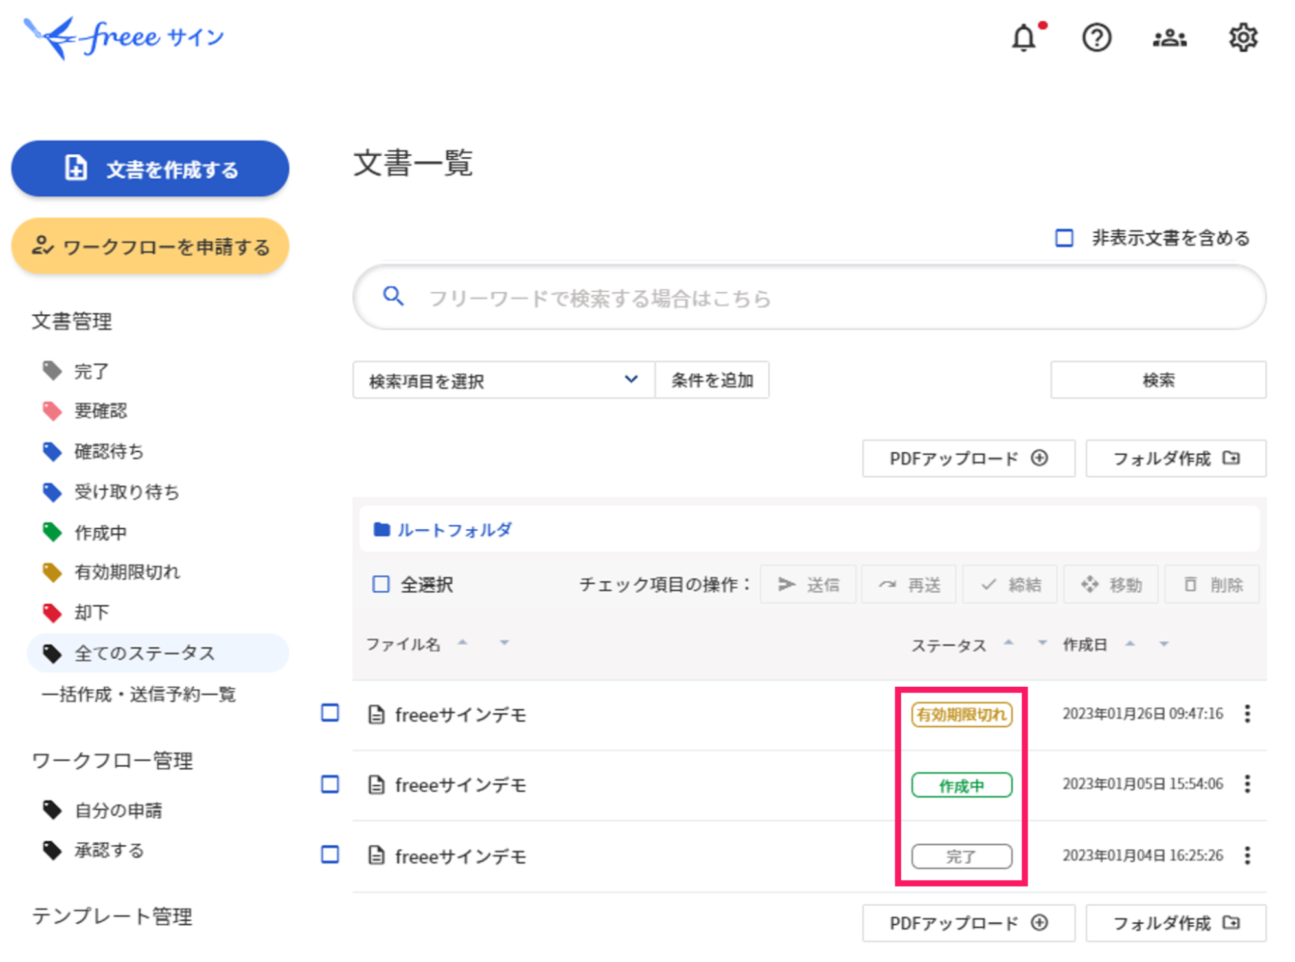Click the 文書を作成する button
Screen dimensions: 1295x962
pyautogui.click(x=150, y=168)
